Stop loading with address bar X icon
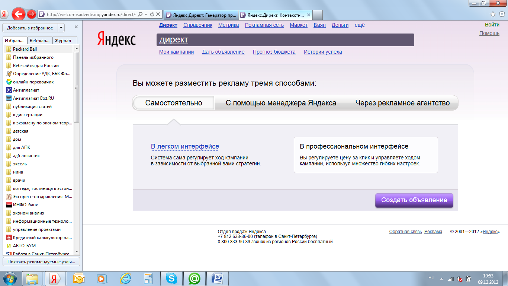 click(158, 15)
